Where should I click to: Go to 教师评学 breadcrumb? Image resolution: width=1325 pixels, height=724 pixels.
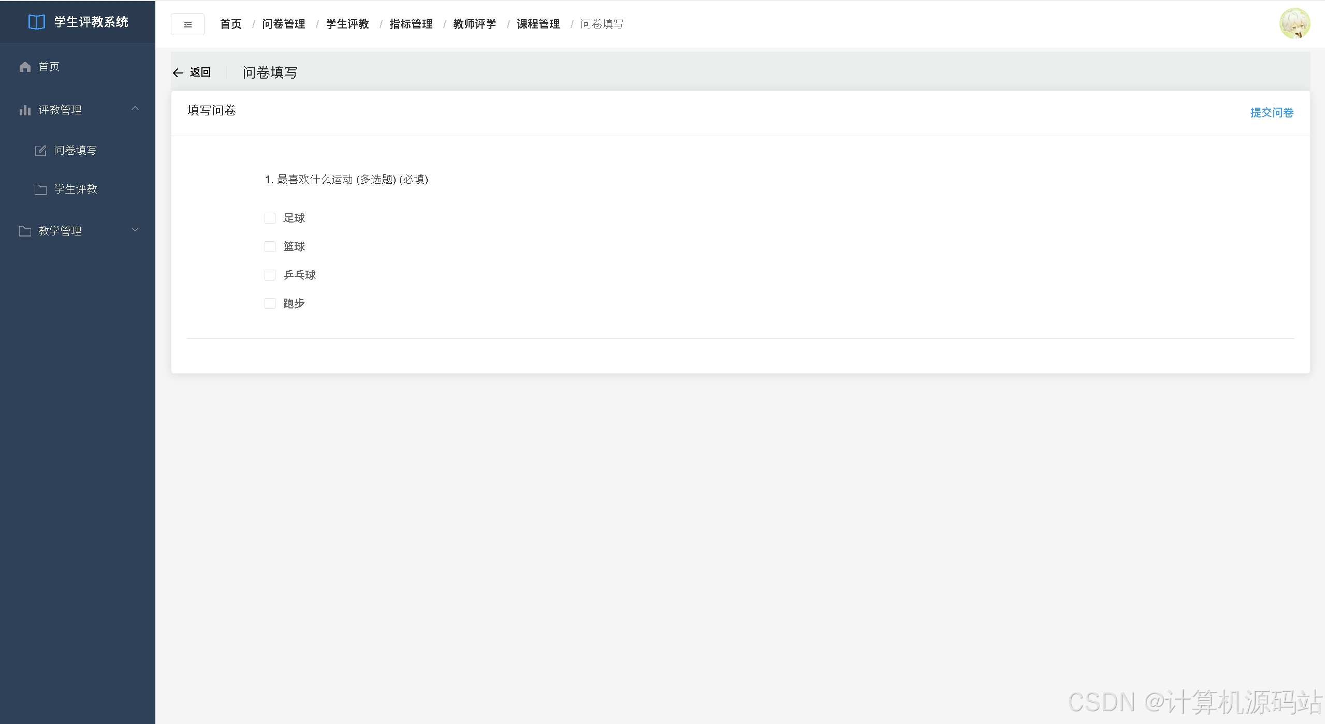click(475, 24)
